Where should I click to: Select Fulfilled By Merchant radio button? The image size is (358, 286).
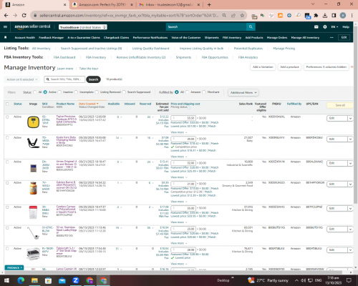tap(204, 92)
